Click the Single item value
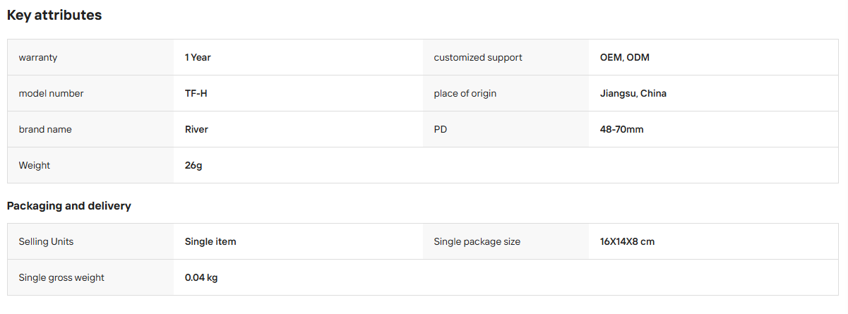 click(210, 241)
